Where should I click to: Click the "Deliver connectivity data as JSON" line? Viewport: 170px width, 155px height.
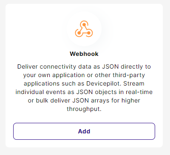point(84,66)
